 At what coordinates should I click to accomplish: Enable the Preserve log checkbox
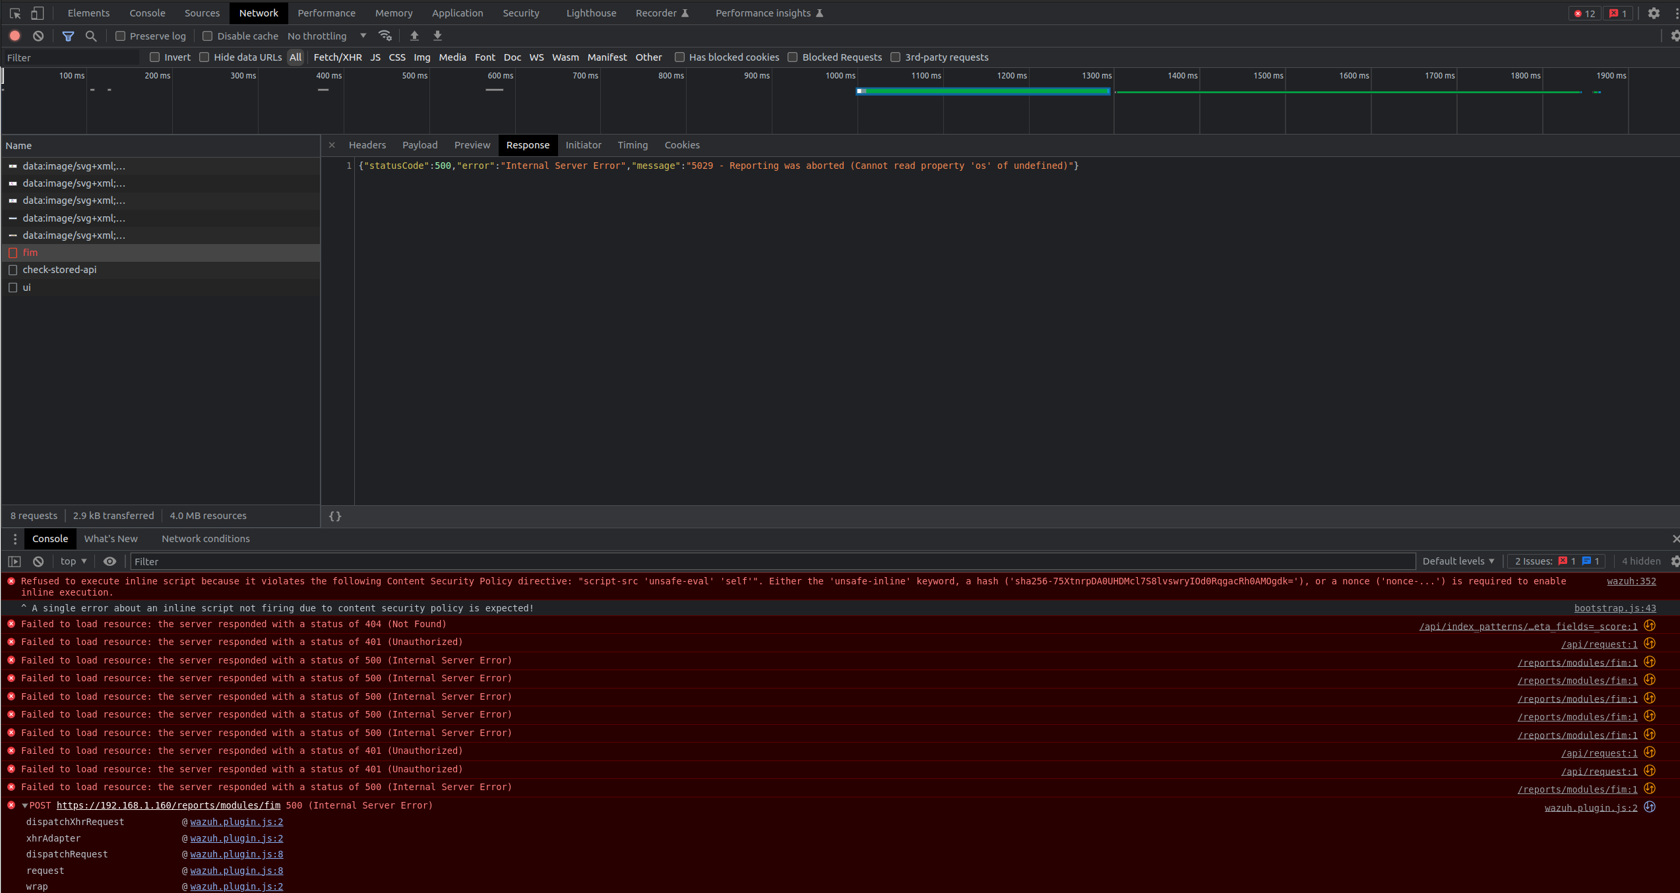pos(121,36)
